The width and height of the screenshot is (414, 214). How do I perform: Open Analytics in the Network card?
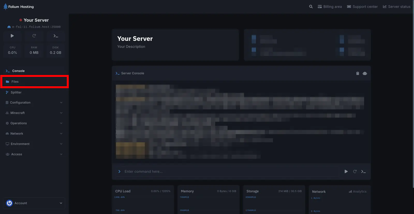[358, 192]
